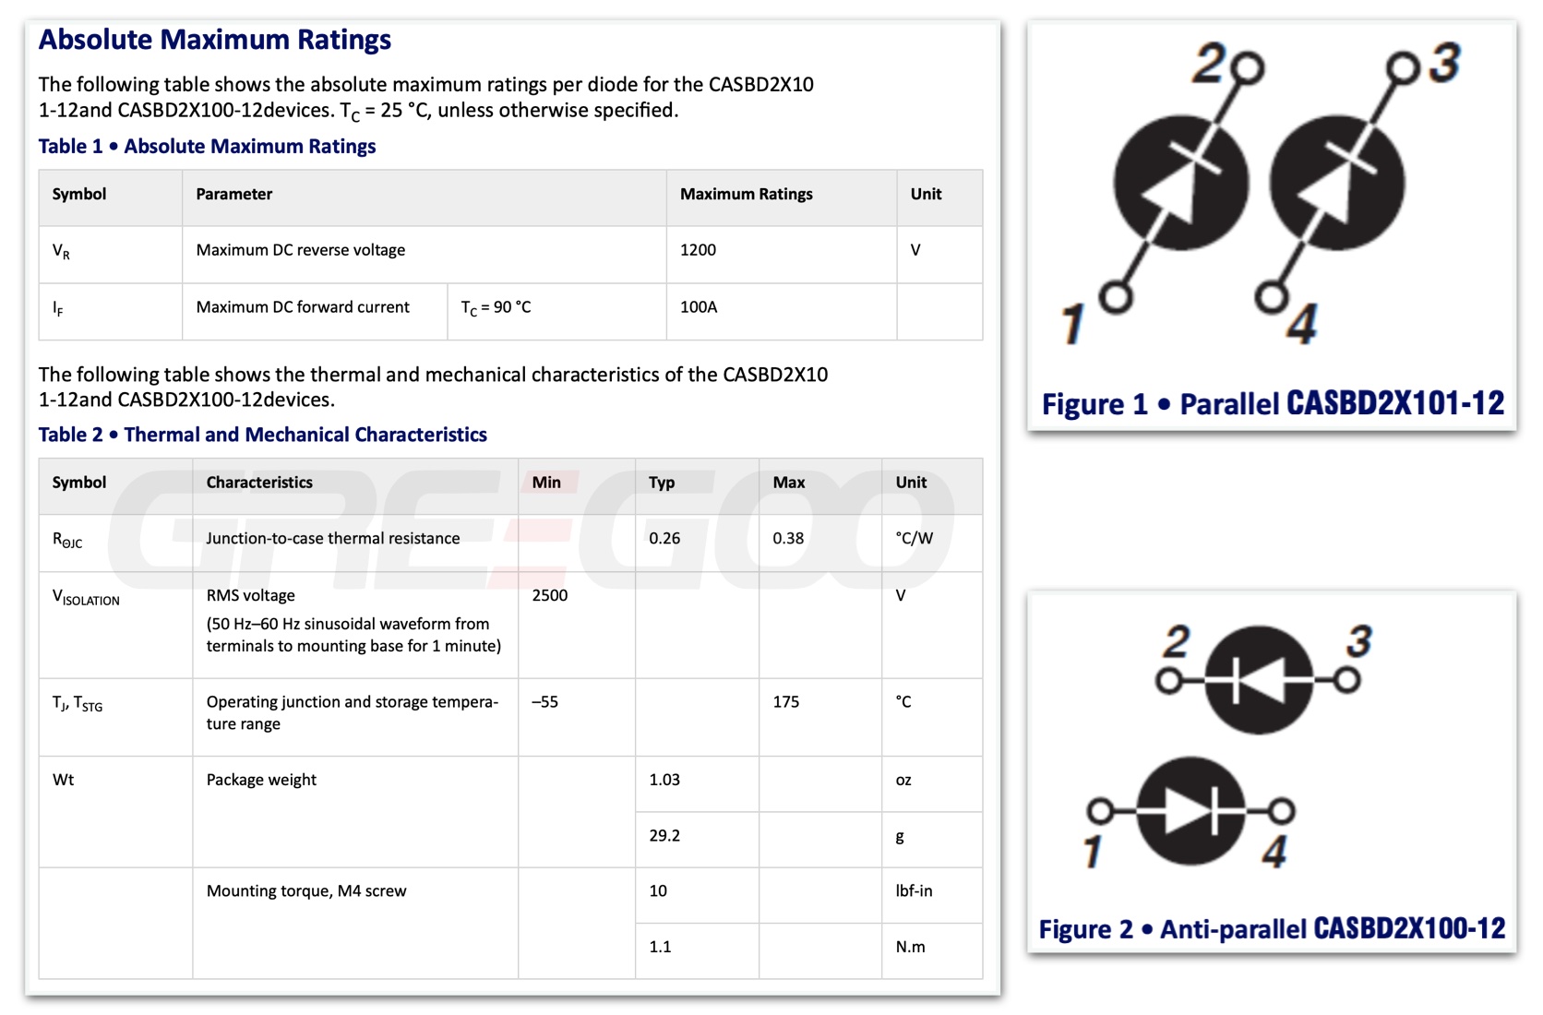Screen dimensions: 1543x1015
Task: Click the RθJC symbol cell
Action: [115, 543]
